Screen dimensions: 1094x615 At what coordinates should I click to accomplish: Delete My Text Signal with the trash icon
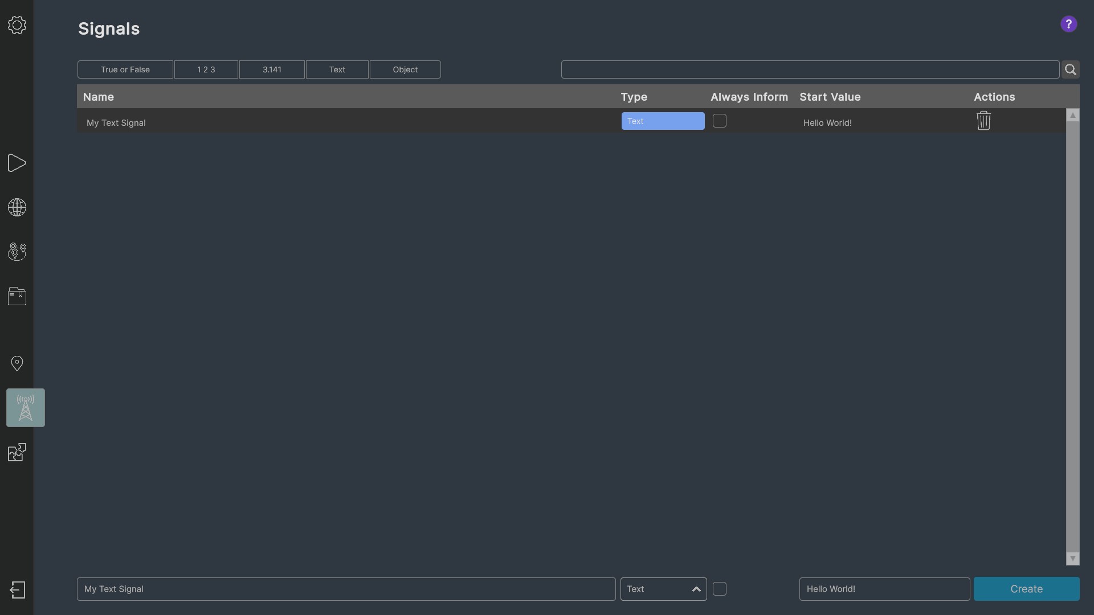point(983,121)
